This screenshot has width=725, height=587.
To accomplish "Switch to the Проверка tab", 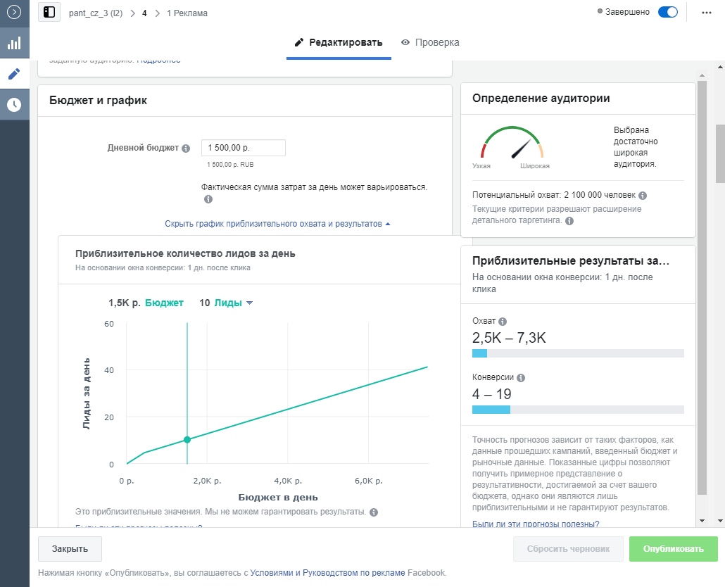I will coord(430,42).
